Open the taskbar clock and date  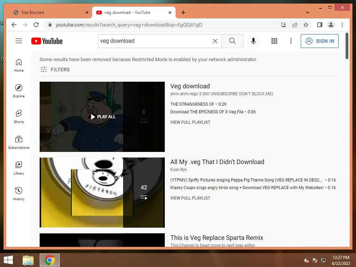click(x=341, y=260)
